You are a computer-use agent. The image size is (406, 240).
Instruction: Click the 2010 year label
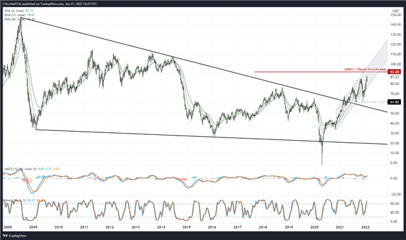click(59, 228)
